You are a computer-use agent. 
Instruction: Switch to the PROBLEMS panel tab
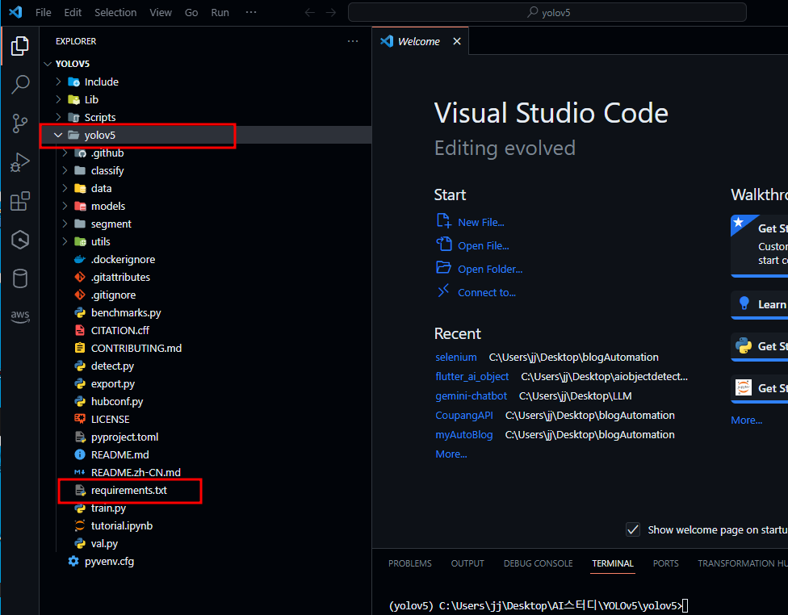pos(410,563)
